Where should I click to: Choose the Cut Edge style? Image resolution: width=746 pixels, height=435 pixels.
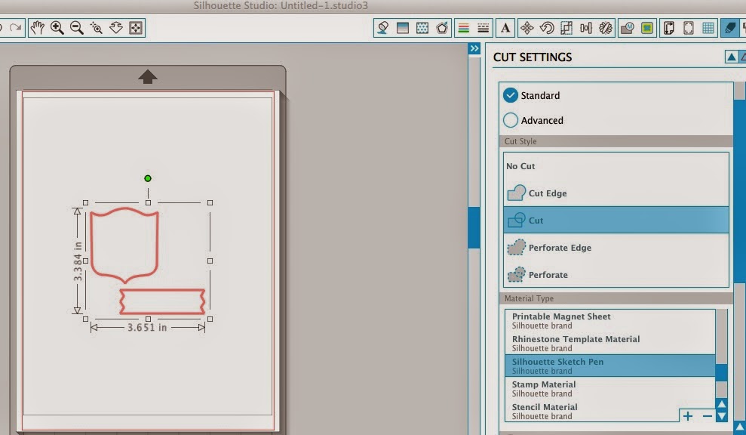coord(616,193)
